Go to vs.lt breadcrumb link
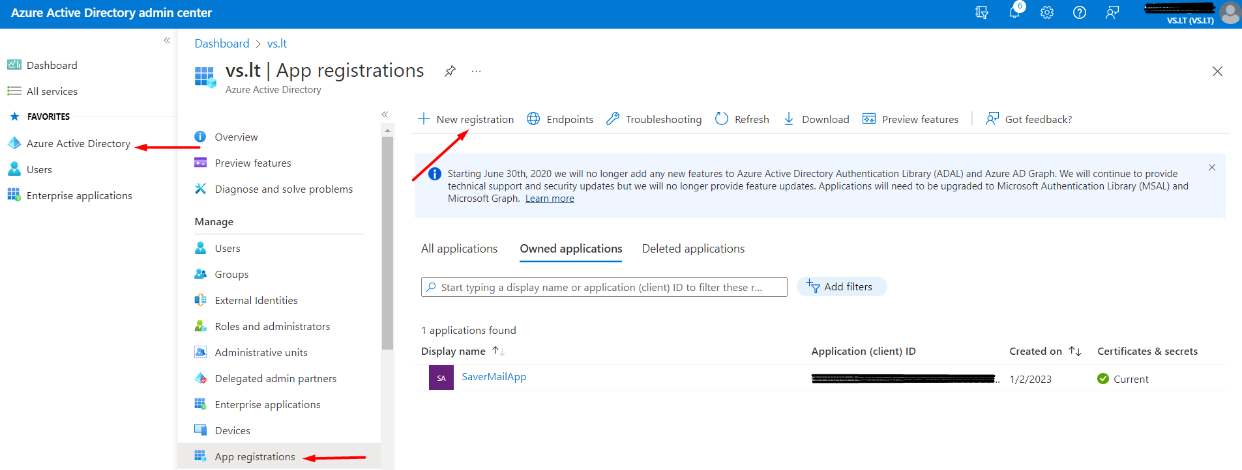This screenshot has width=1242, height=470. click(277, 44)
